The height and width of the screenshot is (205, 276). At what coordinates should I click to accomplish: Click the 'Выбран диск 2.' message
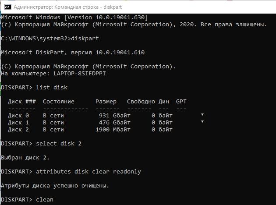25,158
